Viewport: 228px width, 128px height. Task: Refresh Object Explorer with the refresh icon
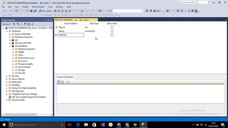tap(28, 24)
